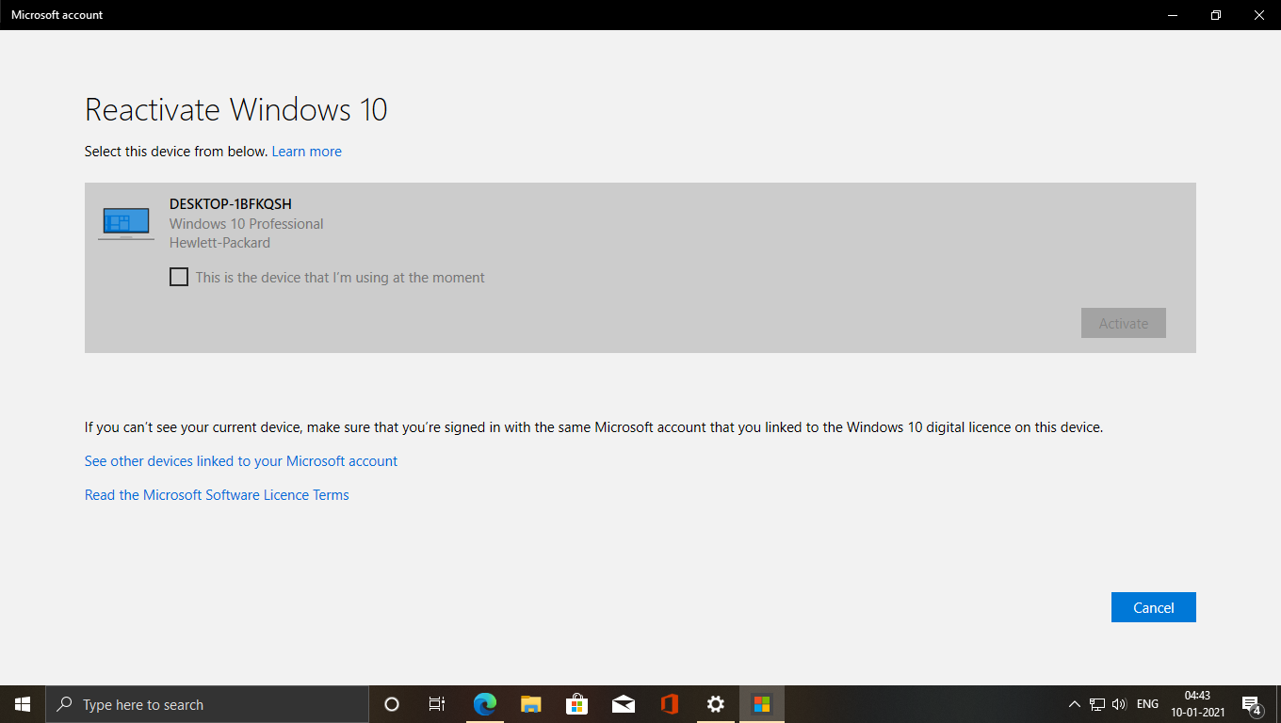Read the Microsoft Software Licence Terms
This screenshot has height=723, width=1281.
pyautogui.click(x=217, y=495)
